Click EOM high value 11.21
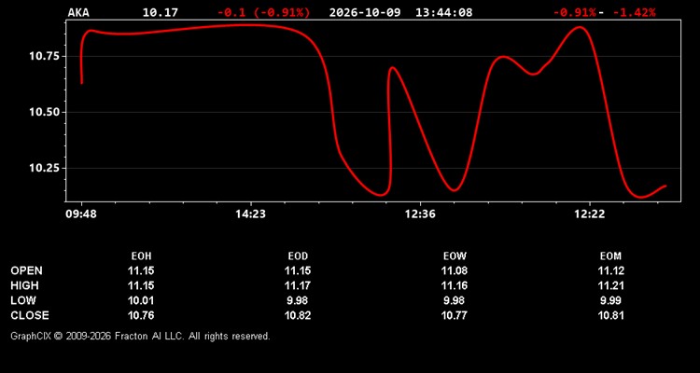 coord(611,285)
